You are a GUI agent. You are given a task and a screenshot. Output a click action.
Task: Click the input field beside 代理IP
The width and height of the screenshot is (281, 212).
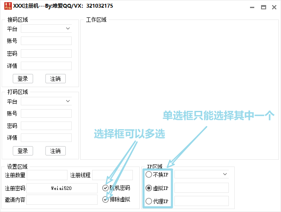(202, 201)
